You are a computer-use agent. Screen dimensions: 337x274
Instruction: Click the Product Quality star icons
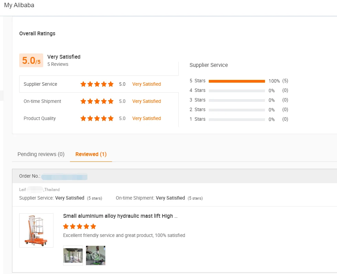click(x=97, y=118)
